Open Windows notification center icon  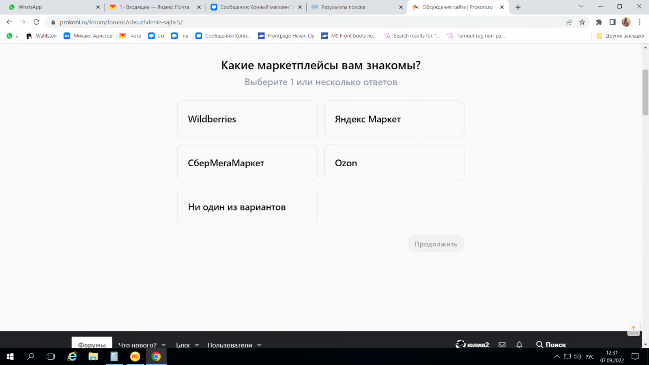point(635,356)
